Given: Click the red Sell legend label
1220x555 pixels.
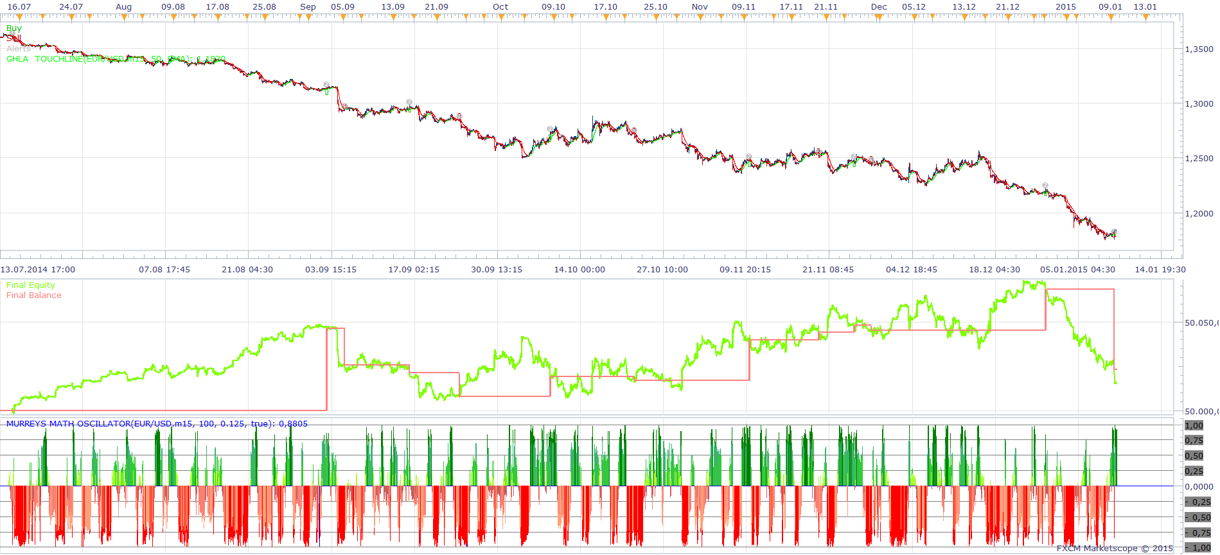Looking at the screenshot, I should [x=13, y=39].
